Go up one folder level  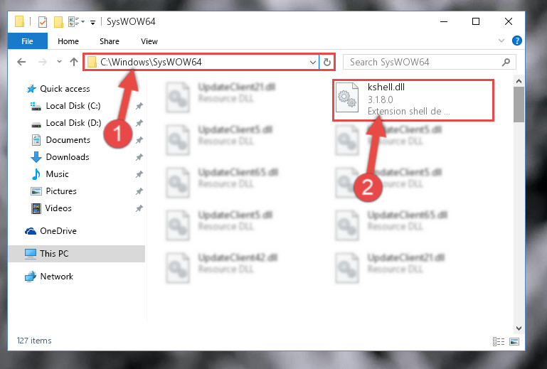click(x=73, y=62)
